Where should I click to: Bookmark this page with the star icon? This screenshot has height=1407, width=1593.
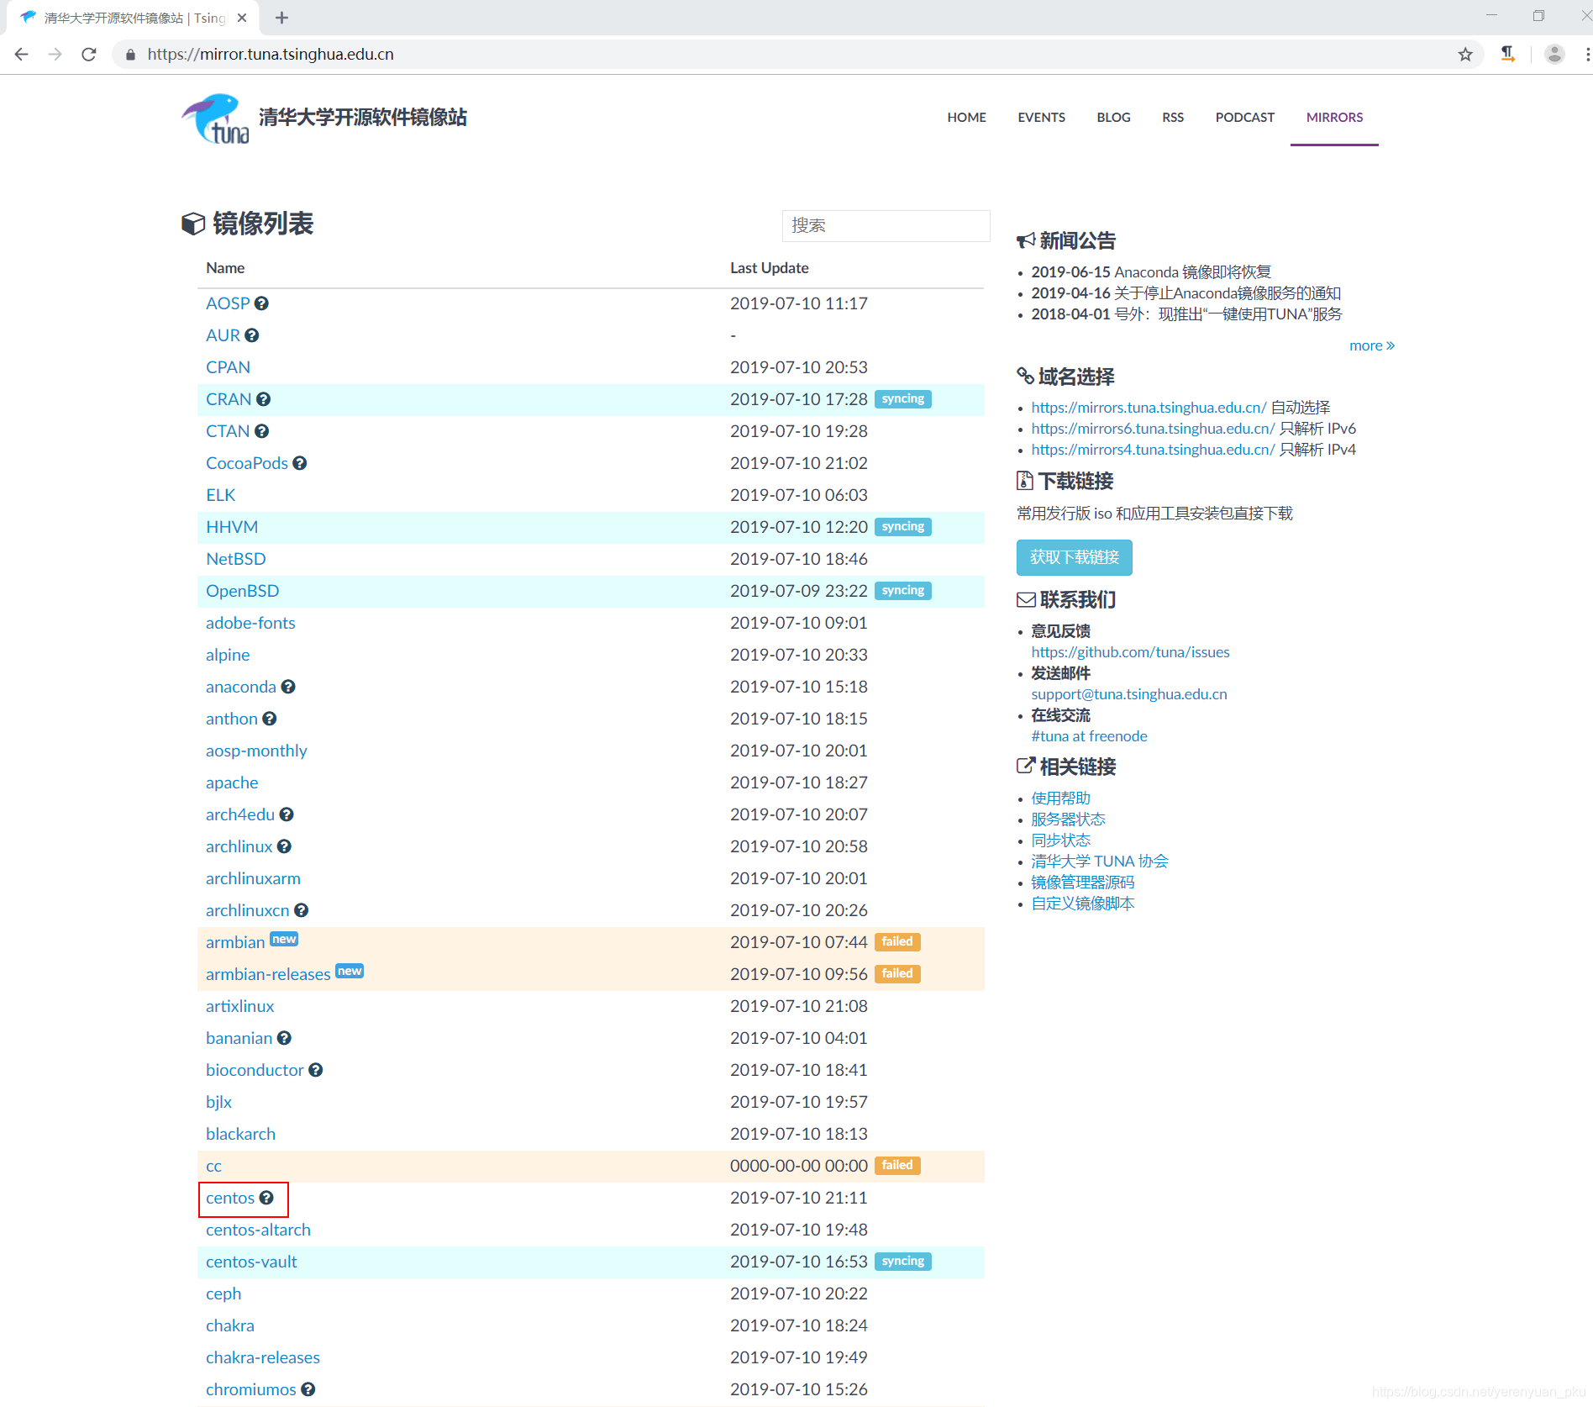1465,55
